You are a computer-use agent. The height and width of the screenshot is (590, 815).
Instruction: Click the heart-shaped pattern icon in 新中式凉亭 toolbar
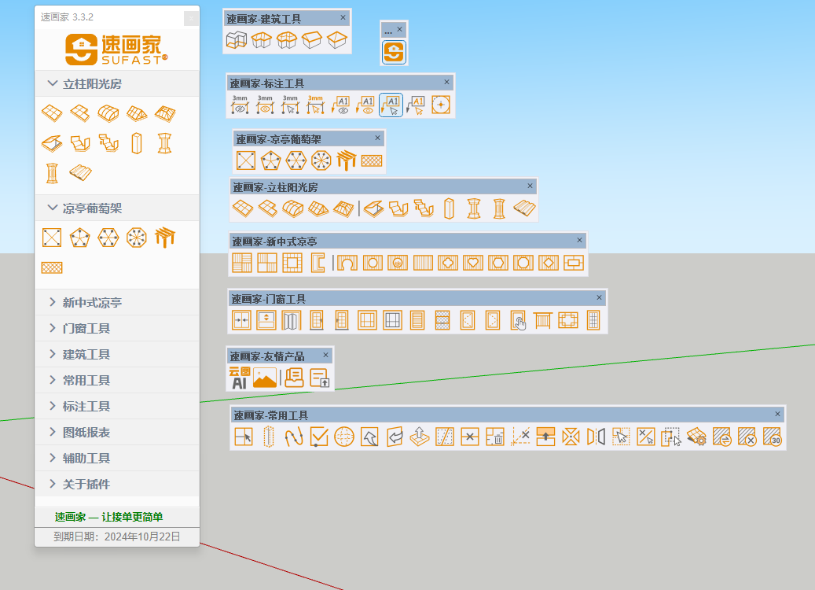[473, 263]
